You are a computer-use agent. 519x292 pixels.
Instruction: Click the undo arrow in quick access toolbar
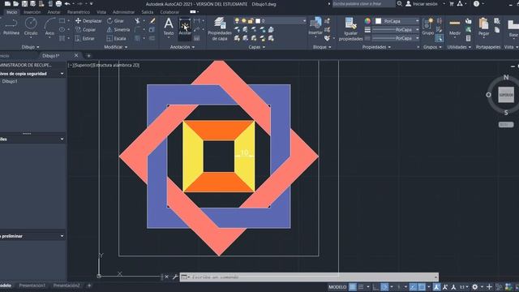coord(67,4)
